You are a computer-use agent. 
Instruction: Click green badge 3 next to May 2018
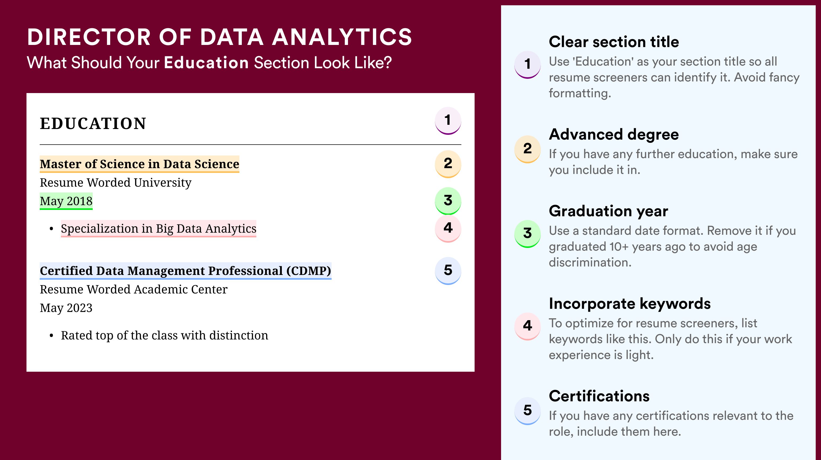click(x=448, y=201)
